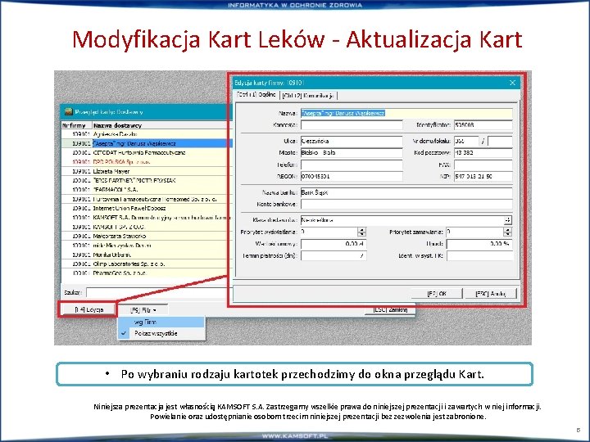Switch to the [Ctrl+1] Ogólne tab
The height and width of the screenshot is (442, 590).
(x=257, y=95)
